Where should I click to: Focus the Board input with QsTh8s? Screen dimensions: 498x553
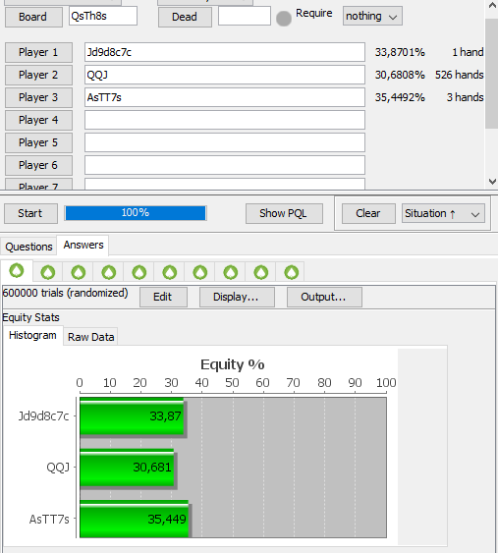(x=103, y=16)
